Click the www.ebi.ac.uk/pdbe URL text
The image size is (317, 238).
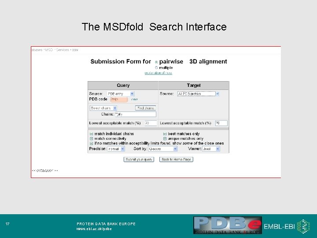pyautogui.click(x=94, y=229)
